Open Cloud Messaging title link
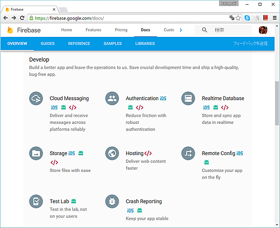Image resolution: width=280 pixels, height=228 pixels. (x=69, y=99)
